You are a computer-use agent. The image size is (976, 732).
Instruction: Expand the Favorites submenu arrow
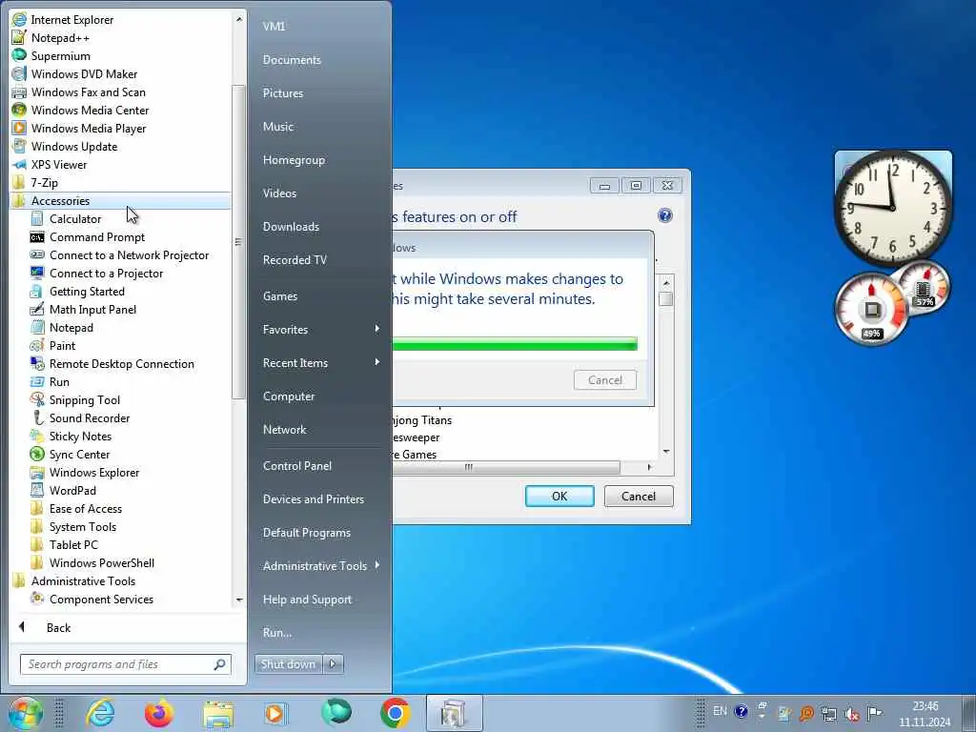click(x=377, y=328)
